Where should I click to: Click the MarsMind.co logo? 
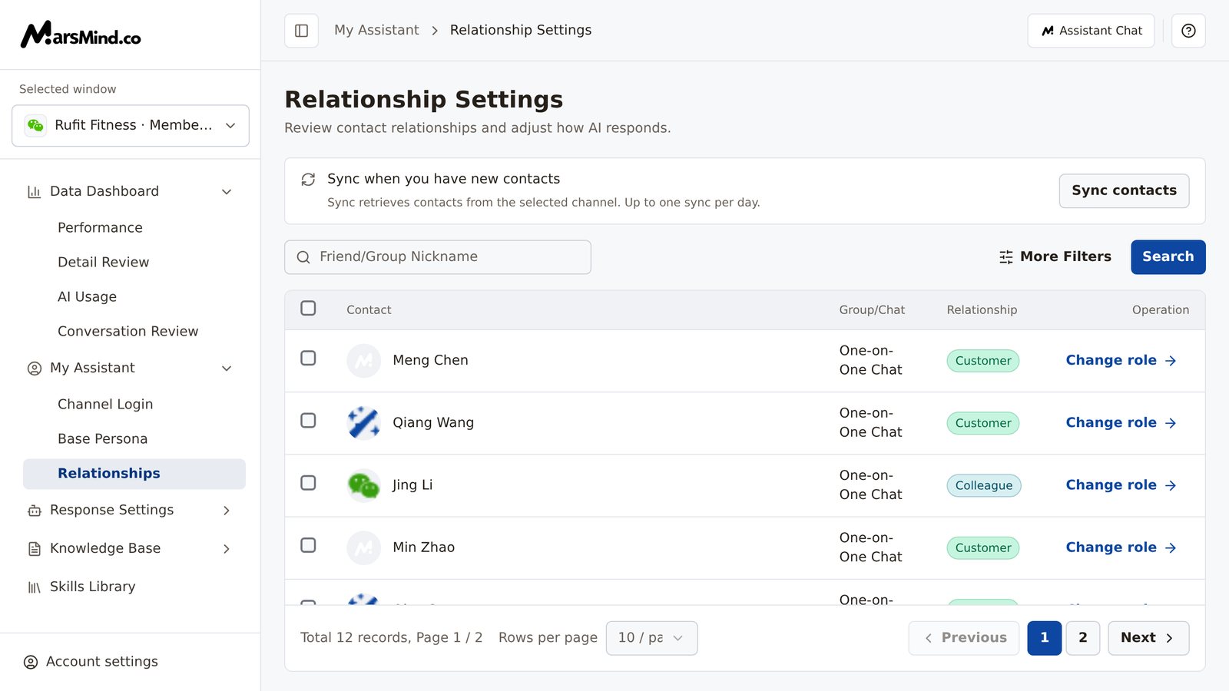point(81,35)
